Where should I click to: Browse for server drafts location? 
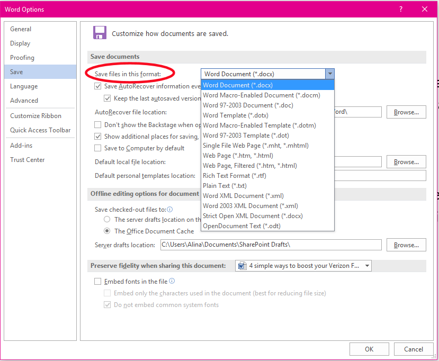(406, 245)
